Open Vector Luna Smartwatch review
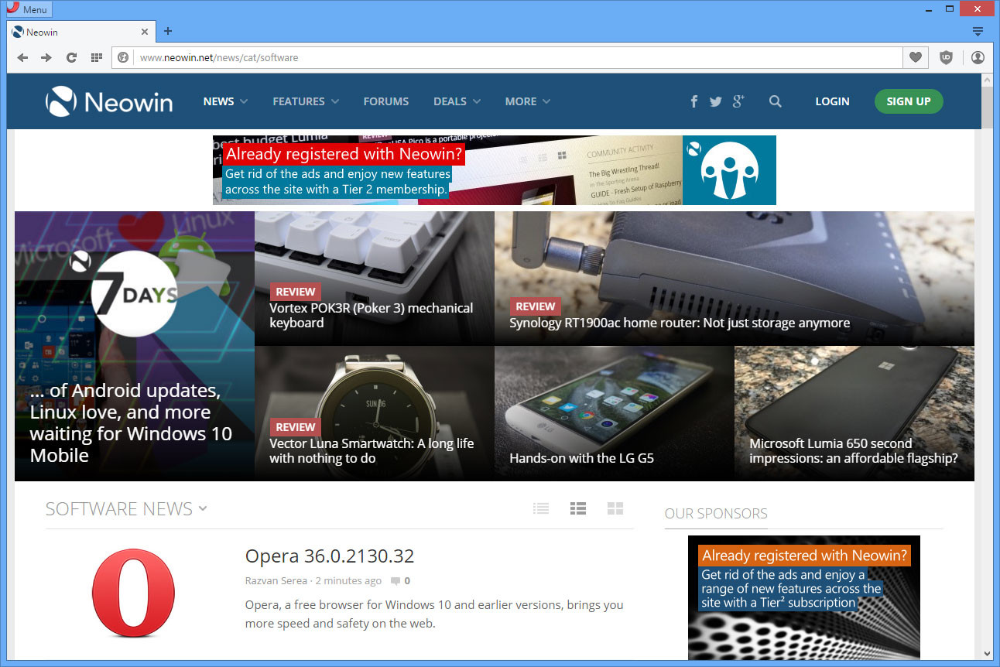1000x667 pixels. [374, 413]
